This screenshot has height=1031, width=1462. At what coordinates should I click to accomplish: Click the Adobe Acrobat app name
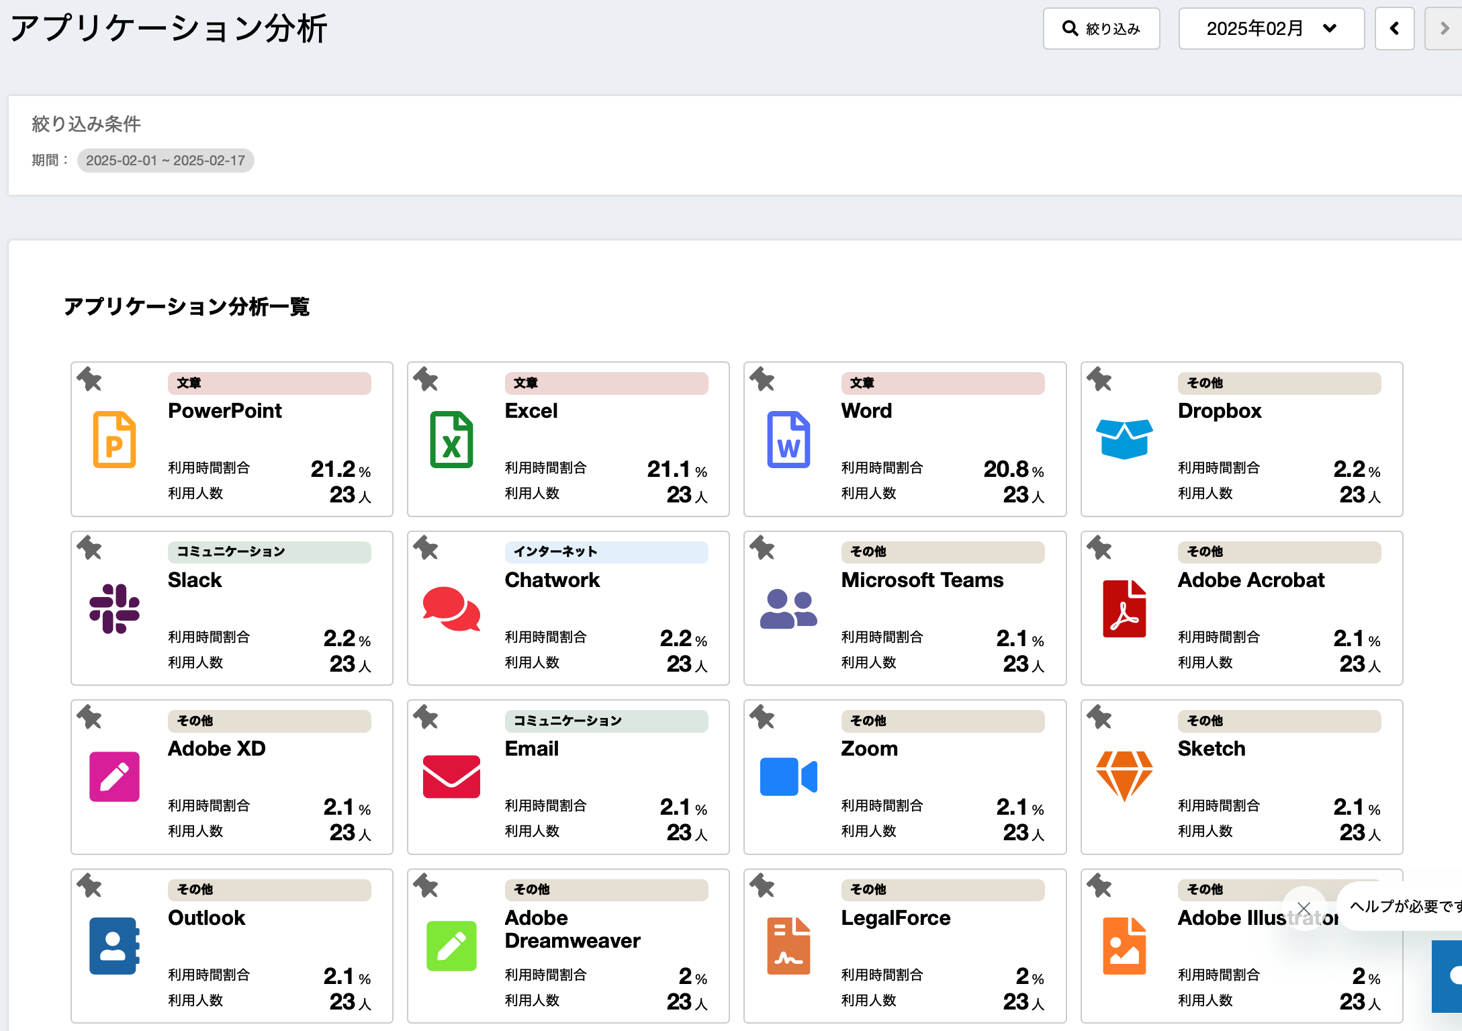tap(1251, 580)
